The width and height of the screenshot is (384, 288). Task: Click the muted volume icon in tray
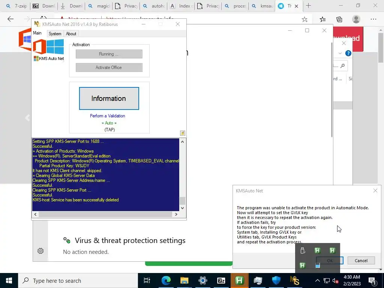336,280
